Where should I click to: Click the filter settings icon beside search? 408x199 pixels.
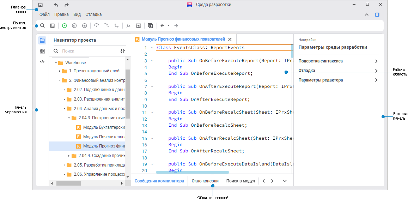tap(122, 51)
